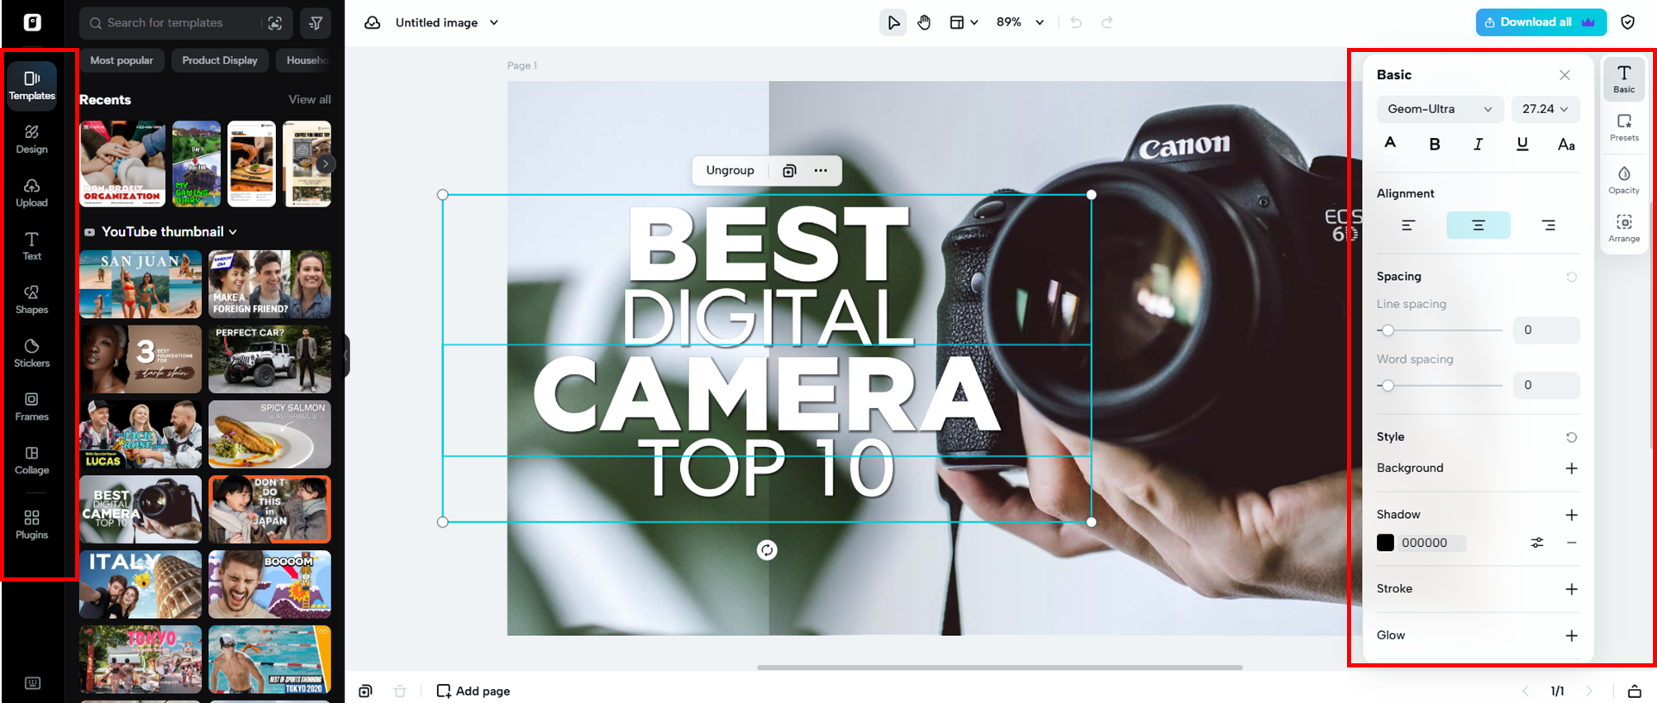Switch to the Presets tab

point(1623,127)
